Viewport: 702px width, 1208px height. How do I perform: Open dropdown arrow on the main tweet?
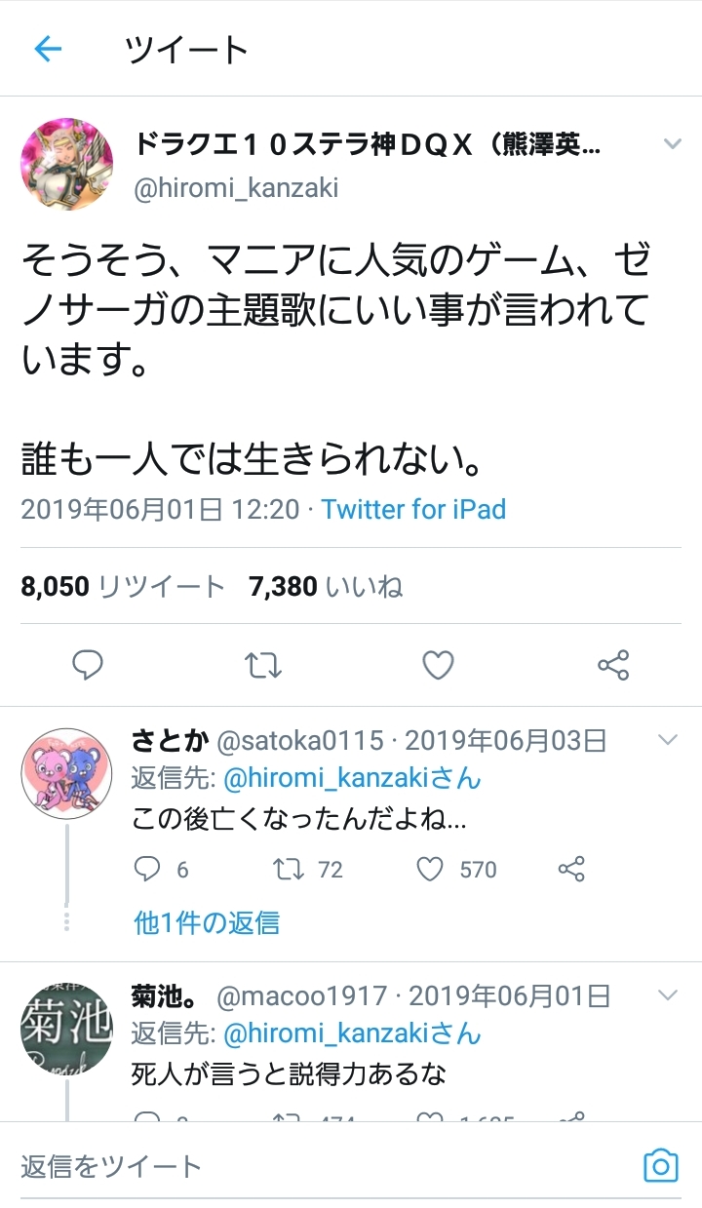[672, 144]
